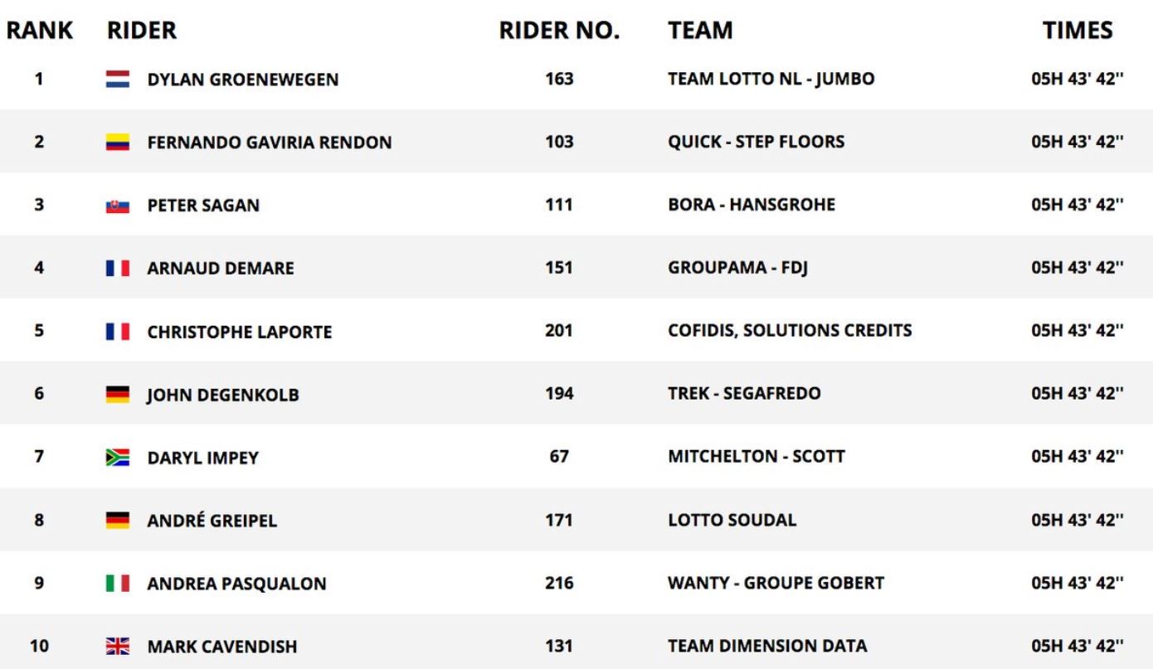The image size is (1153, 669).
Task: Click the Slovakia flag beside Peter Sagan
Action: point(118,206)
